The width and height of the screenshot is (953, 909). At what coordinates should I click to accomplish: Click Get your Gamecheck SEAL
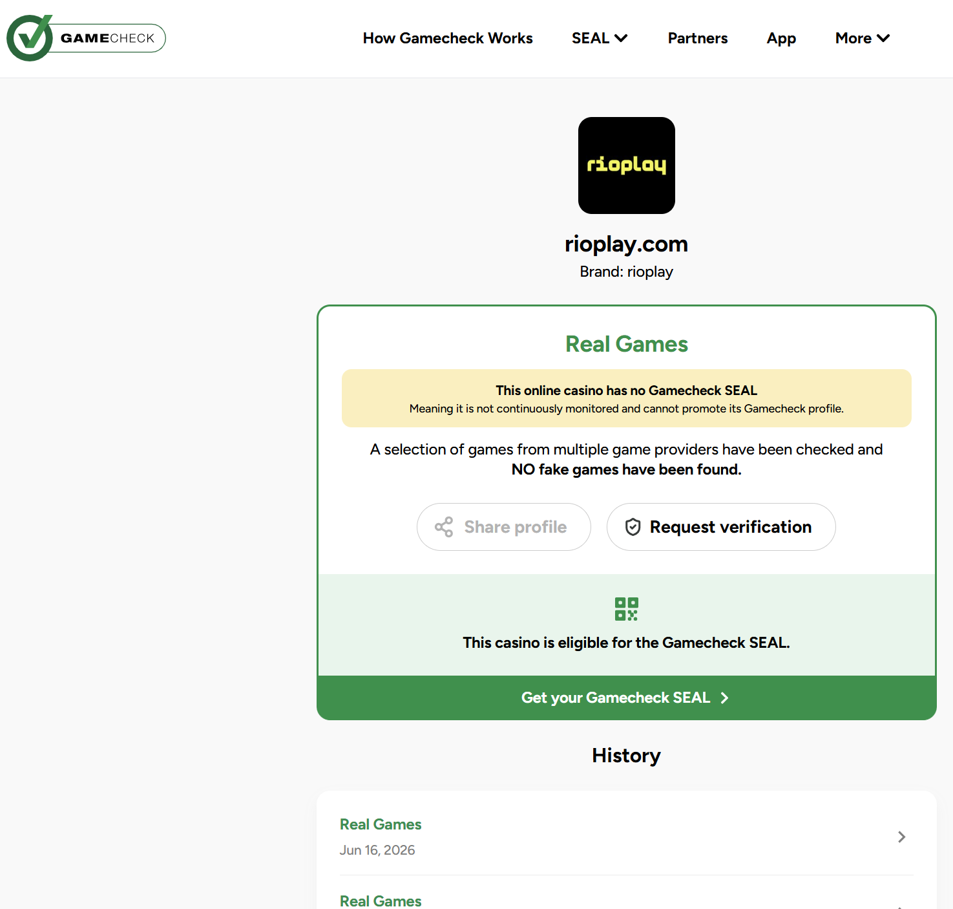(x=627, y=698)
